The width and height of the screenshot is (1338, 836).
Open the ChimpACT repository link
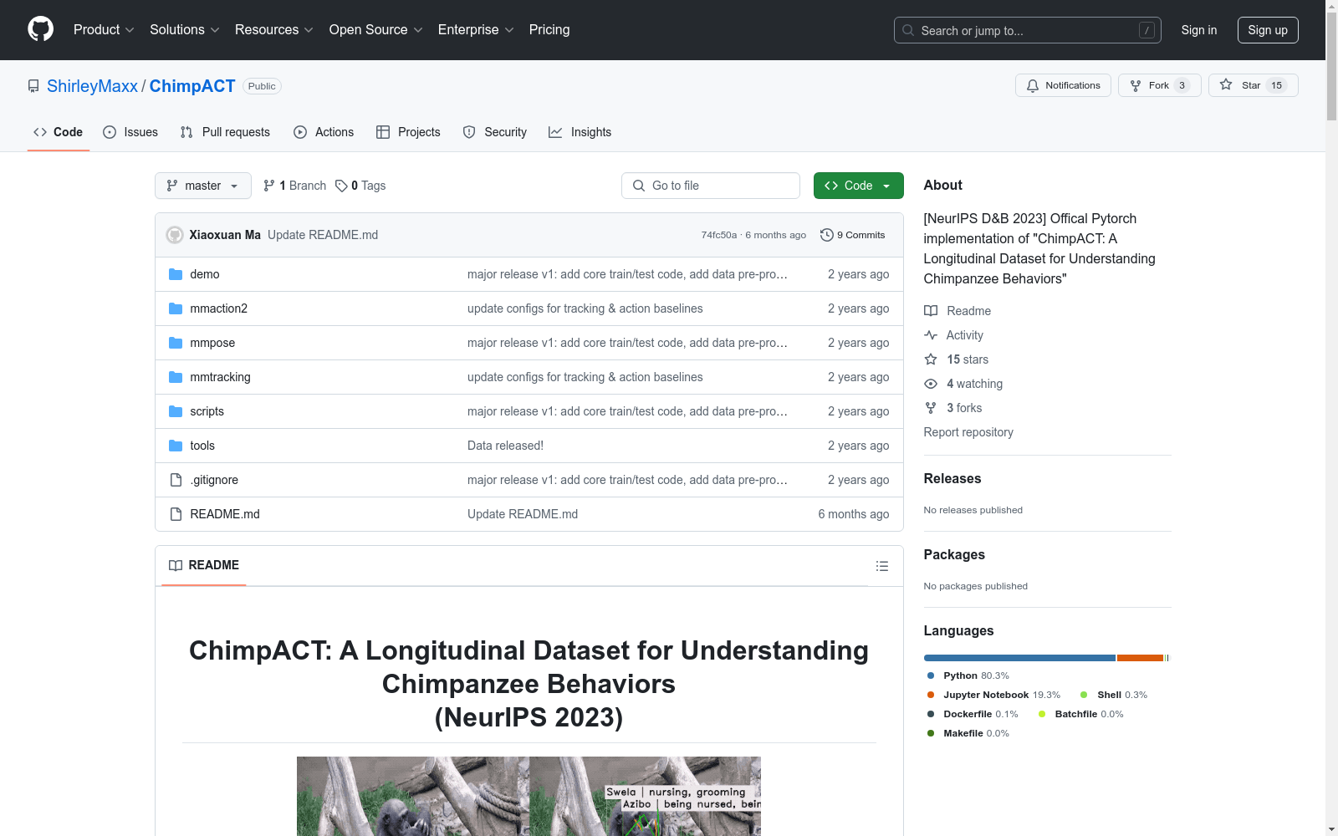click(192, 86)
